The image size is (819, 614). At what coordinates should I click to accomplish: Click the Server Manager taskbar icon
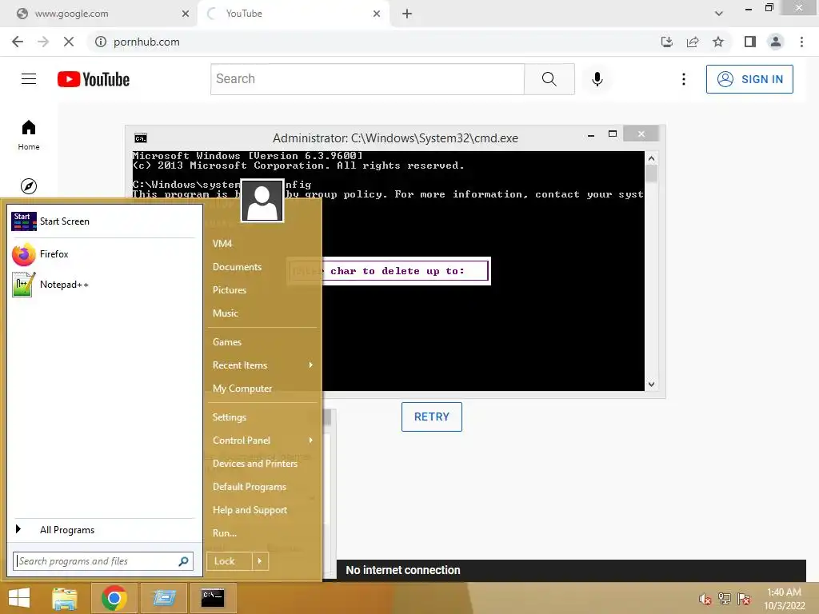point(163,598)
